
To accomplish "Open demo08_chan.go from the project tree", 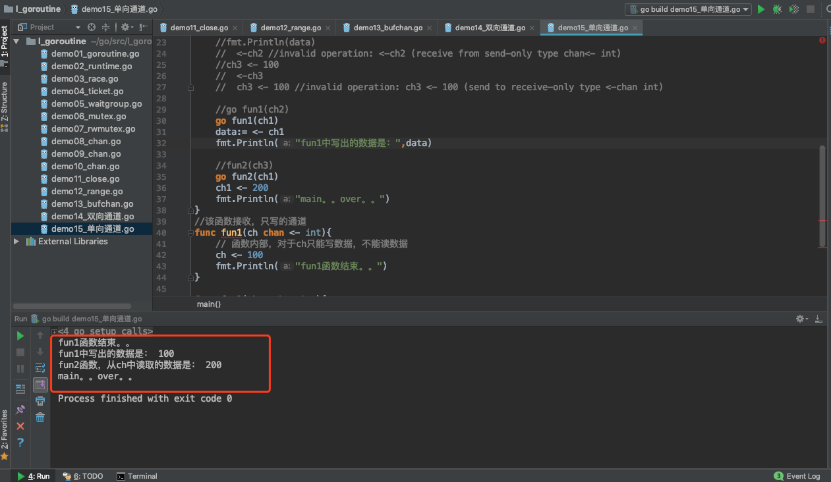I will [86, 142].
